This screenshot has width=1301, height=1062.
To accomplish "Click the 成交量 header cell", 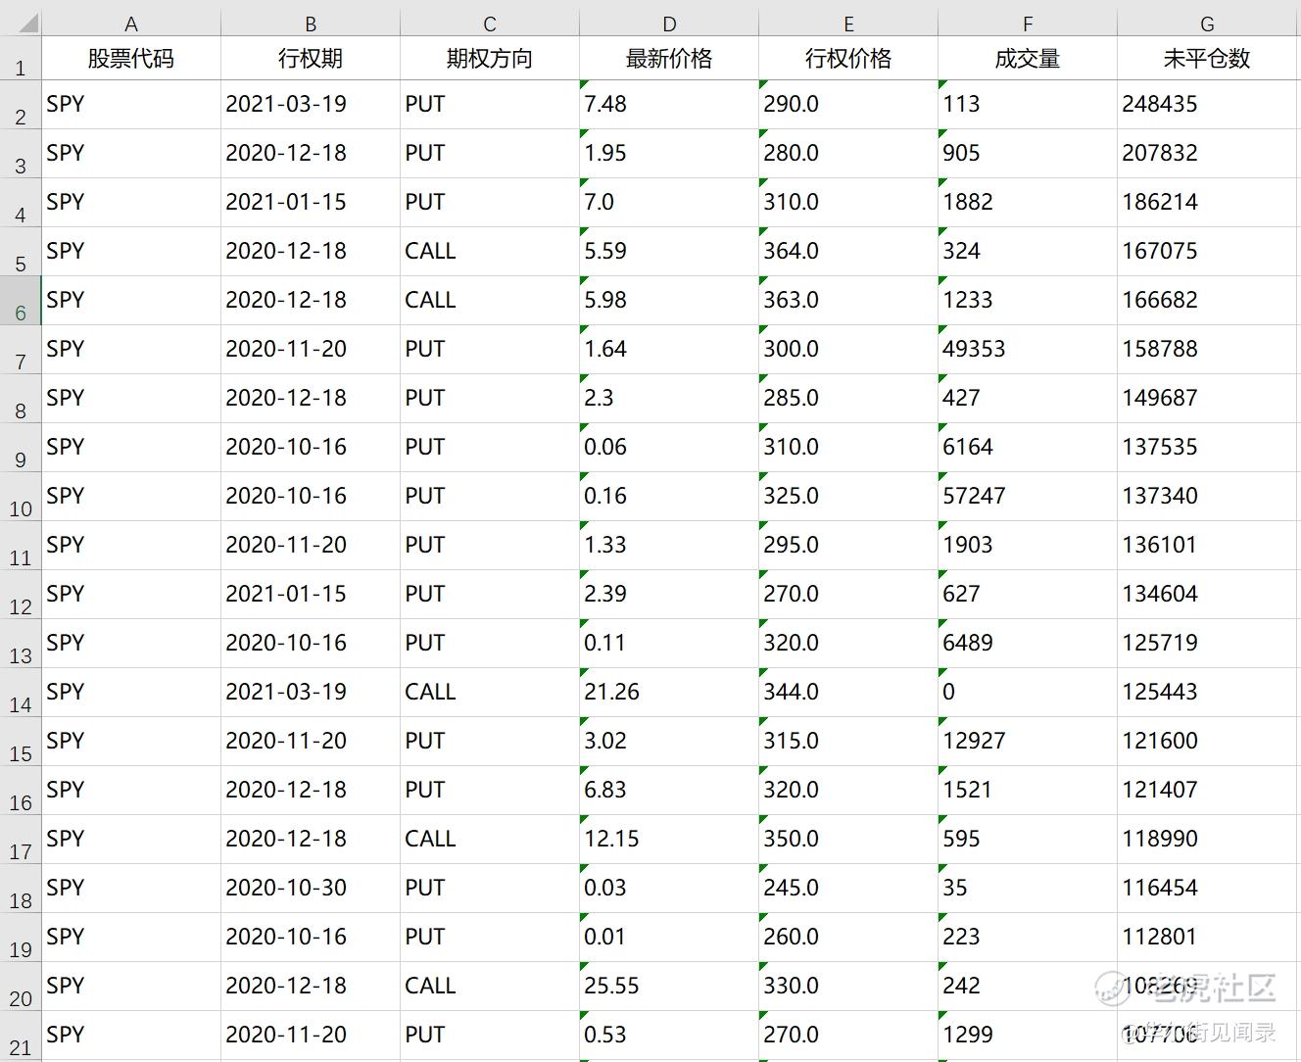I will click(1028, 59).
